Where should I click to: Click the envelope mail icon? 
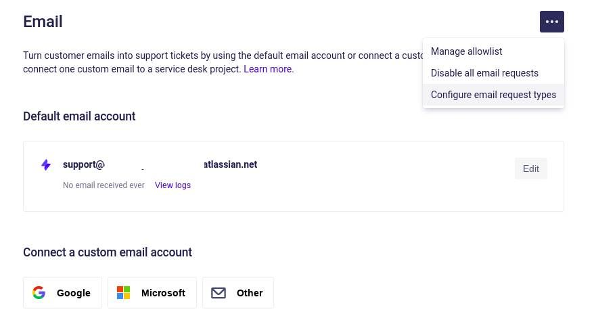click(219, 293)
